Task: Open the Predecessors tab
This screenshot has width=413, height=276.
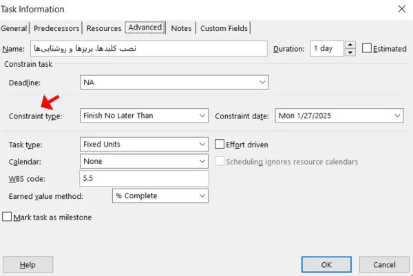Action: pyautogui.click(x=58, y=28)
